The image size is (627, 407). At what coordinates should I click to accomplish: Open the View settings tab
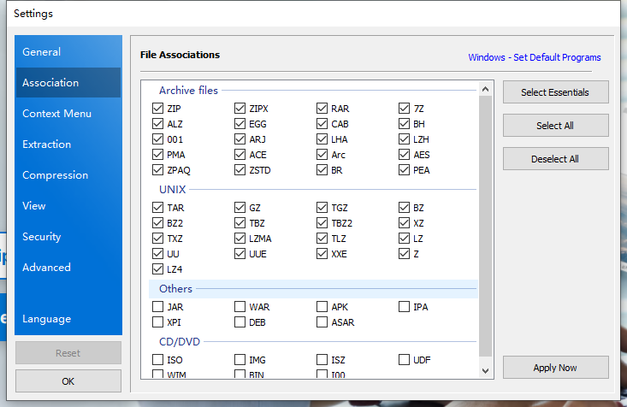point(68,206)
